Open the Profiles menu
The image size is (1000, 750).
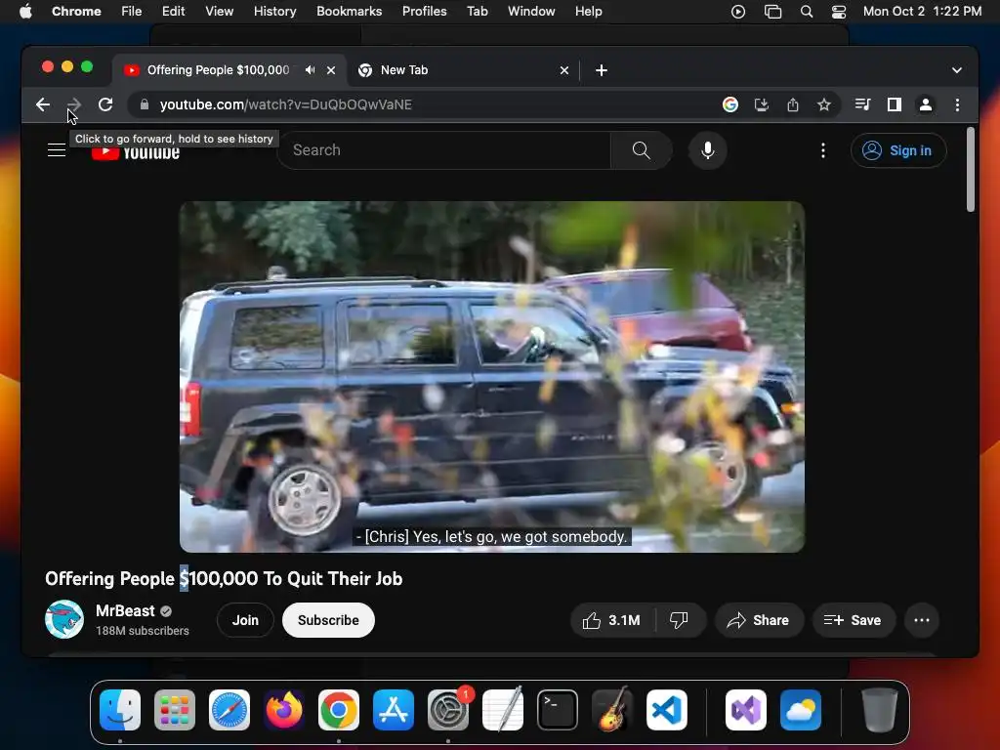point(424,12)
